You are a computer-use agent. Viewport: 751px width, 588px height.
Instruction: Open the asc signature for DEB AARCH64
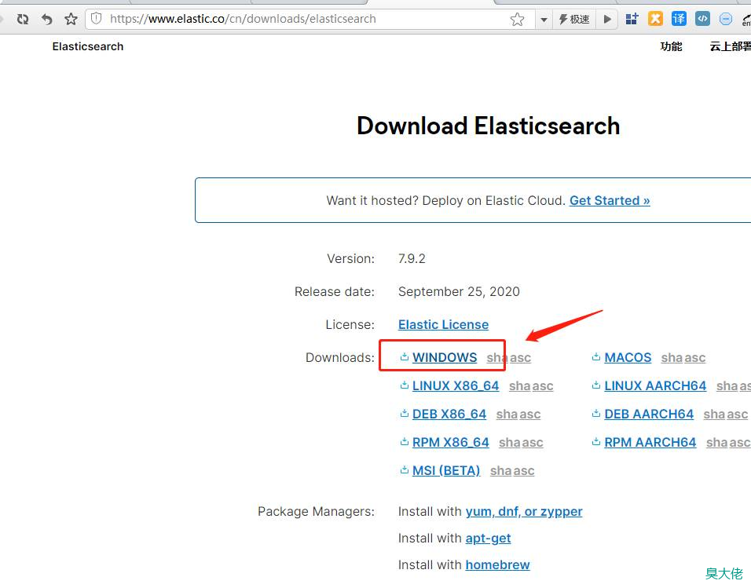pyautogui.click(x=738, y=415)
